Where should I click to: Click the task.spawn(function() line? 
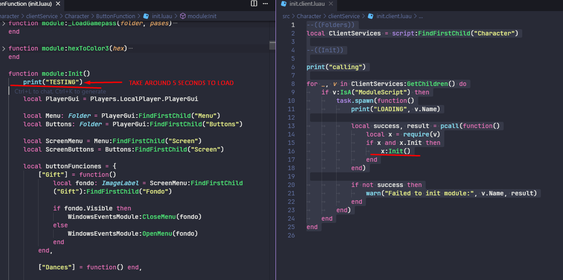click(375, 101)
